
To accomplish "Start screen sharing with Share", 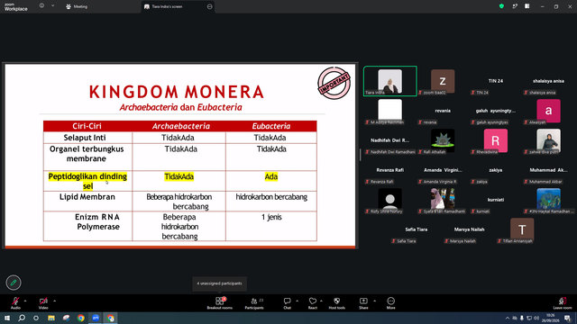I will coord(363,303).
